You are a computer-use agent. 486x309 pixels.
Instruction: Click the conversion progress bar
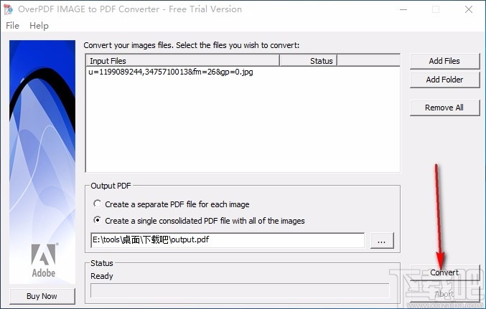240,291
